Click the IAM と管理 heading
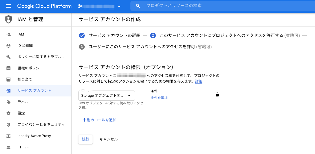Image resolution: width=315 pixels, height=154 pixels. coord(30,19)
